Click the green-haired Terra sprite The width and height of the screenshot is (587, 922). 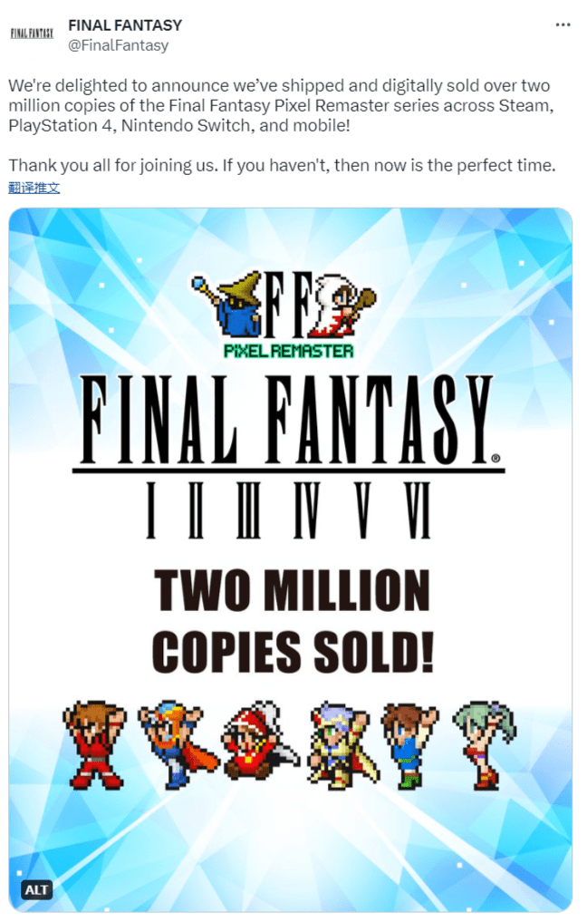pos(484,743)
